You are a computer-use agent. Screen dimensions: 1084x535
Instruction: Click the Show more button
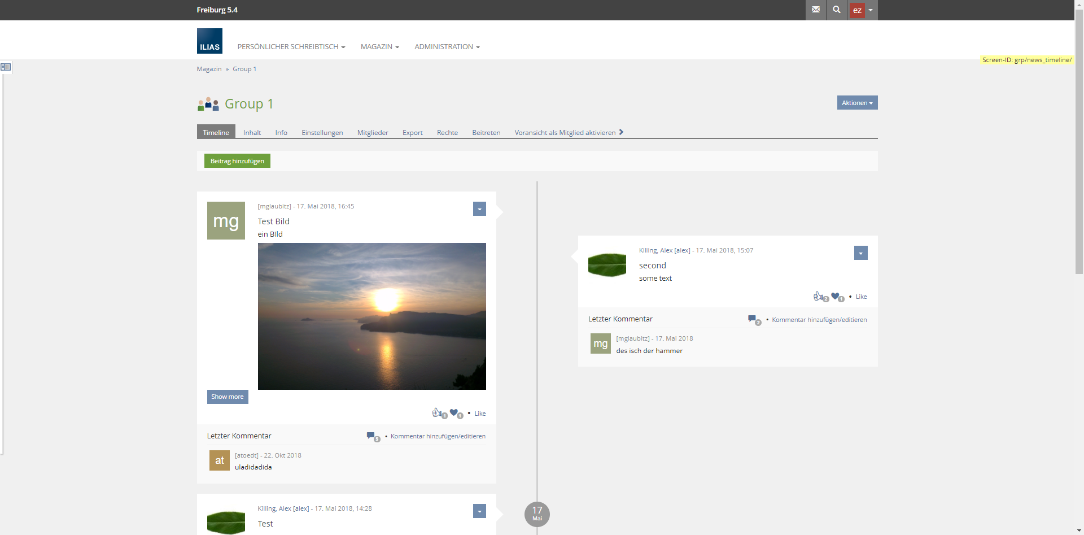tap(228, 397)
